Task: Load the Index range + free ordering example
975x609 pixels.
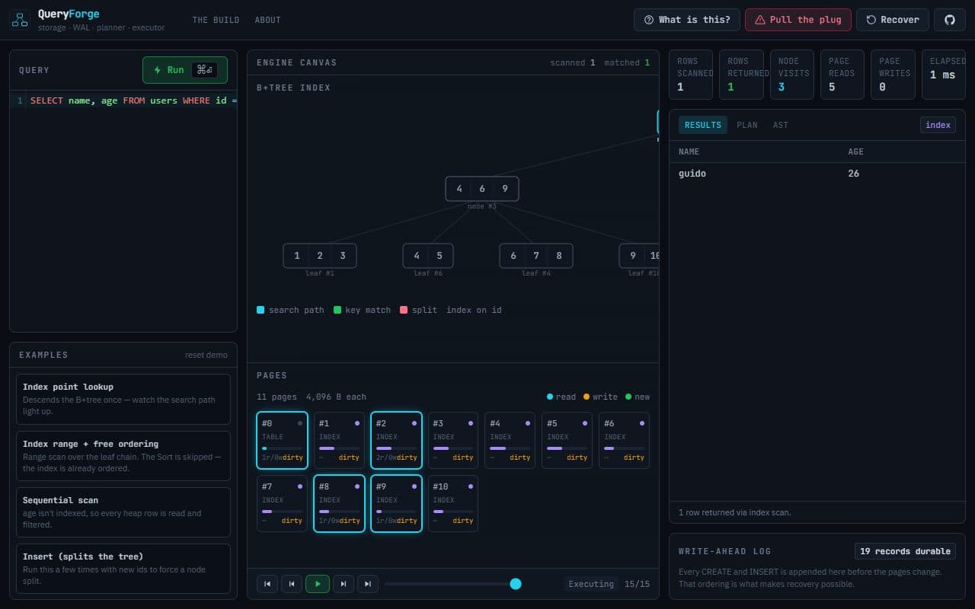Action: 123,456
